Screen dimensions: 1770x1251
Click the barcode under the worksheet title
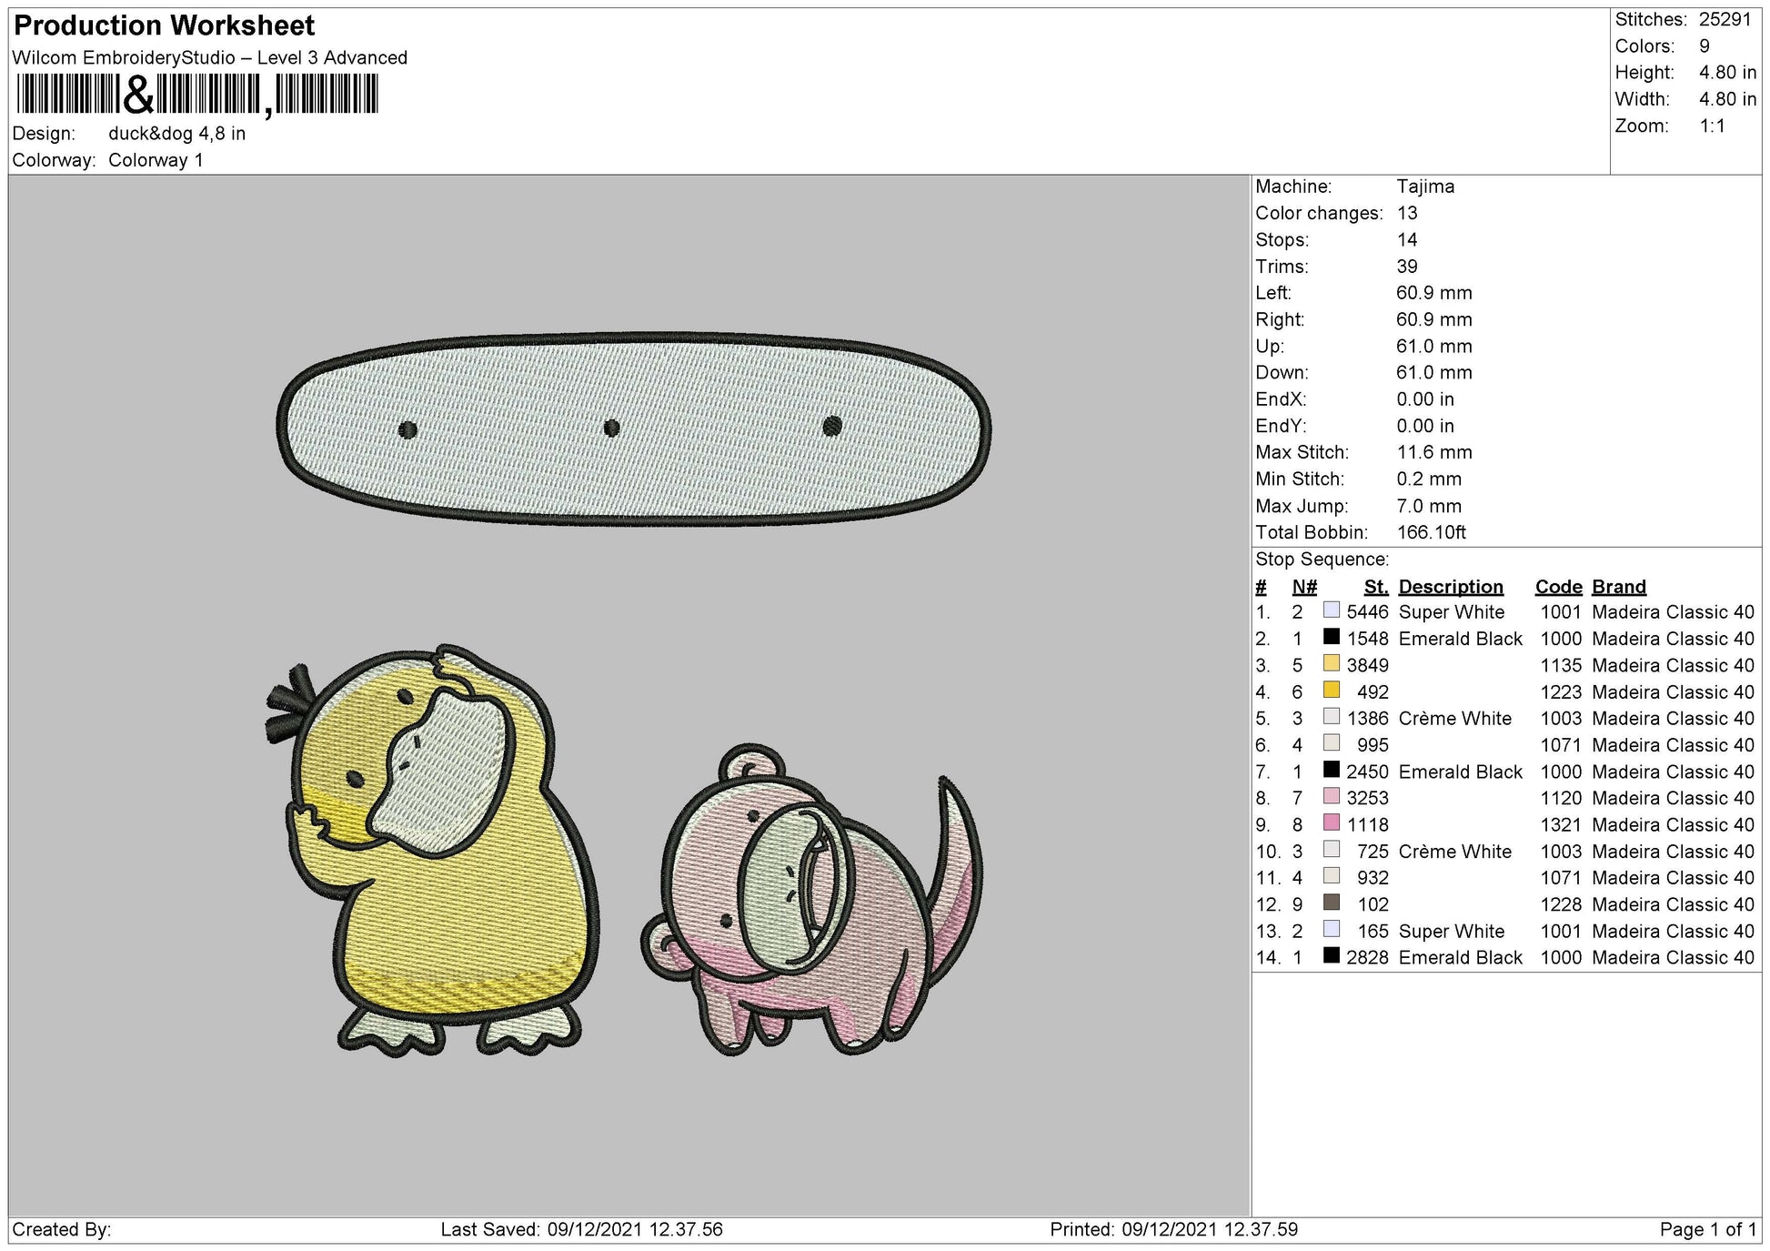(x=196, y=95)
